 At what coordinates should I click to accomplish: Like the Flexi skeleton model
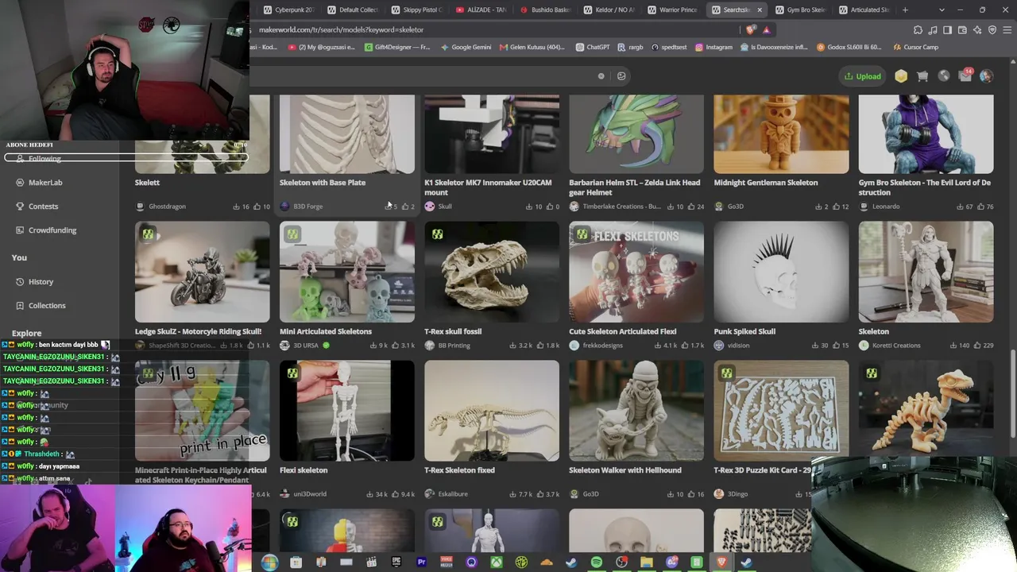[403, 494]
